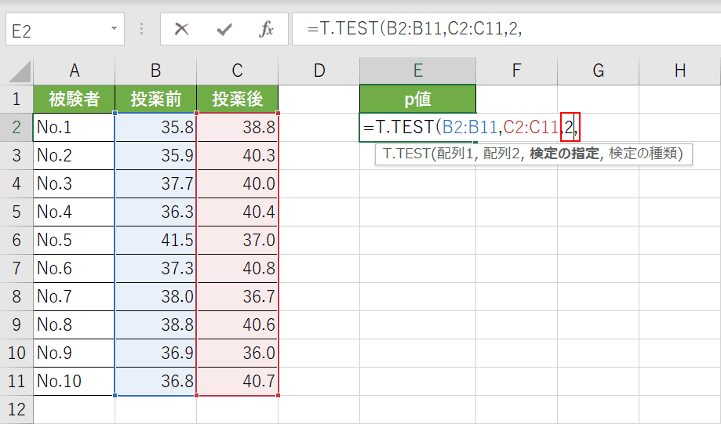Click C2:C11 reference in cell E2 formula

(530, 127)
